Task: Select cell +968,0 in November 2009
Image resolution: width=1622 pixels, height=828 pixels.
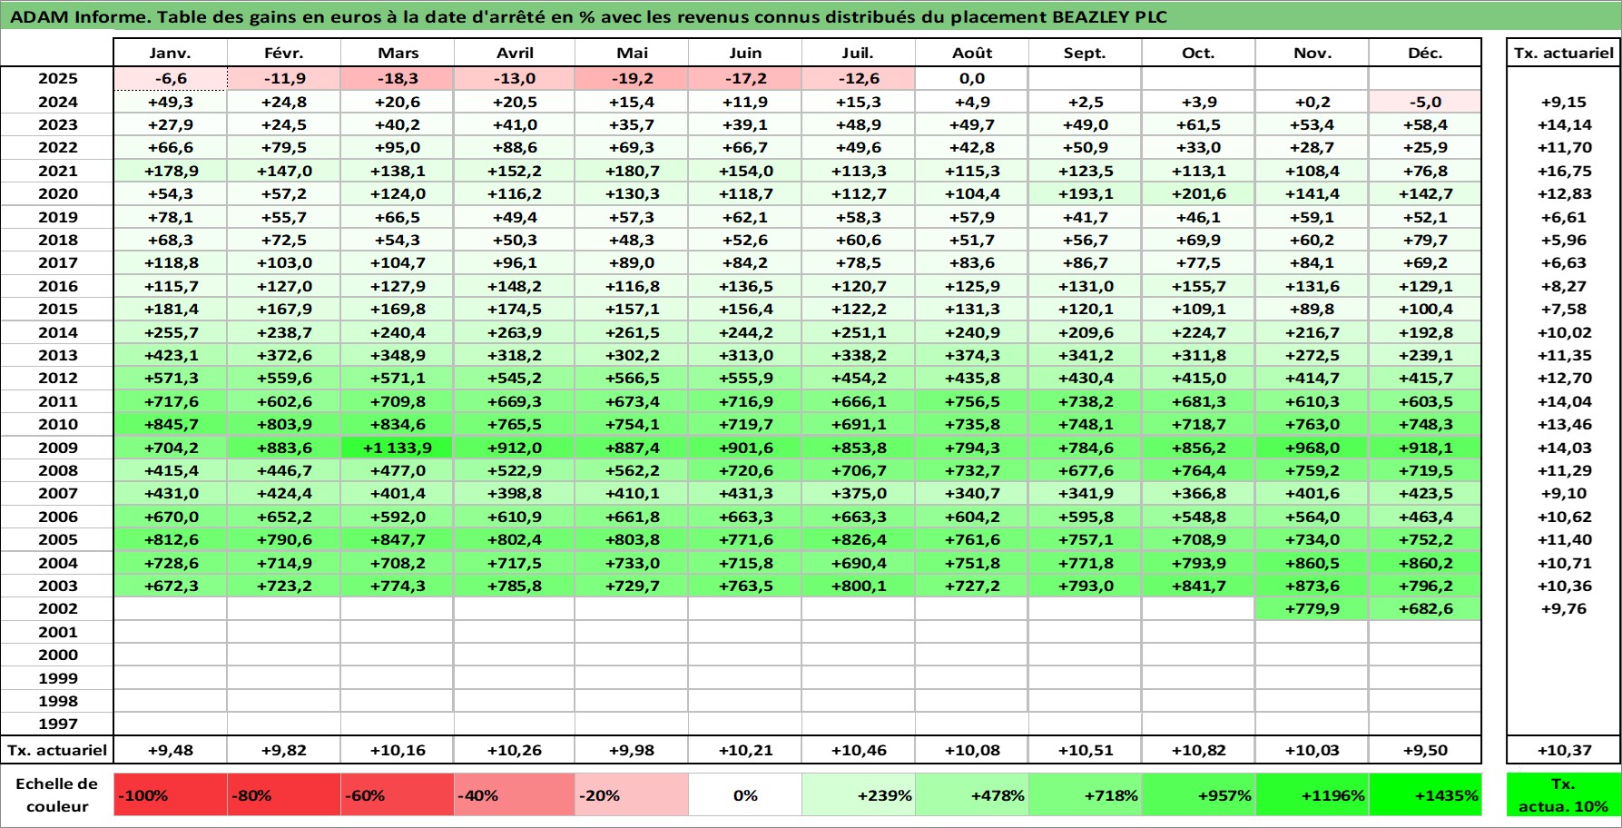Action: click(x=1312, y=448)
